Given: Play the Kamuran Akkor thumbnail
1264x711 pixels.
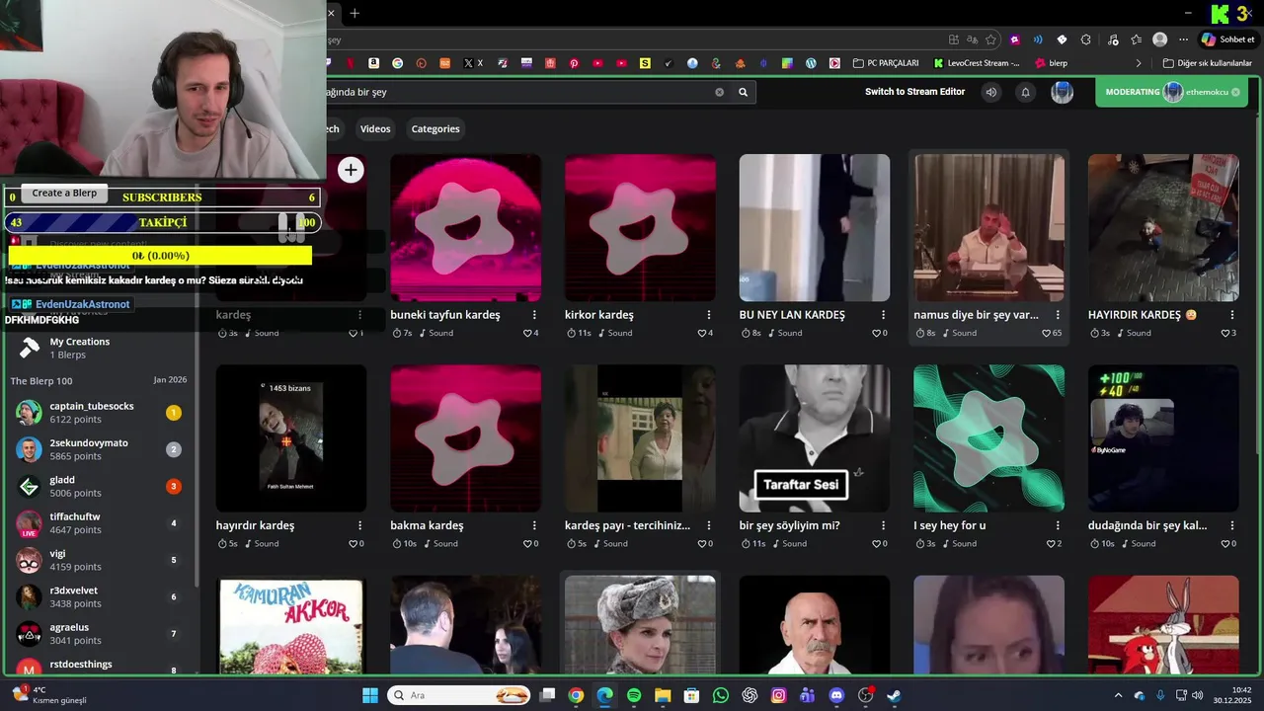Looking at the screenshot, I should point(290,625).
